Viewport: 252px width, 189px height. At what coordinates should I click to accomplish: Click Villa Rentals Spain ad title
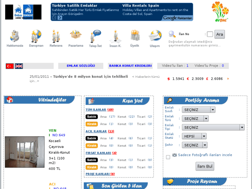click(x=141, y=6)
